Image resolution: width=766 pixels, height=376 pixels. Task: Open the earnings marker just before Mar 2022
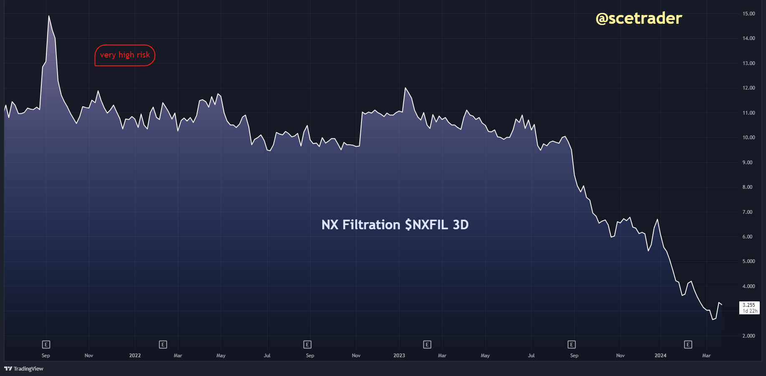[x=163, y=344]
